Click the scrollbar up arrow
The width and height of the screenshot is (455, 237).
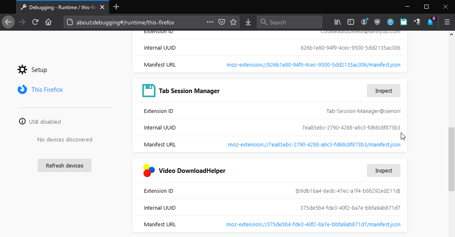[451, 34]
